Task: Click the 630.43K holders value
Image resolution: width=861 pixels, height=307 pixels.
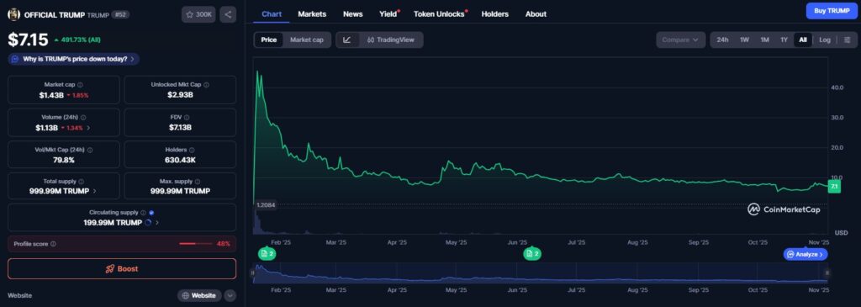Action: [x=180, y=160]
